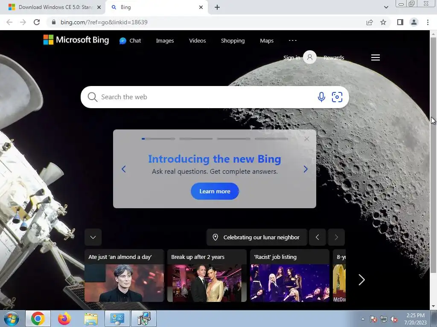Open 'Ate just an almond a day' story
437x327 pixels.
[124, 275]
